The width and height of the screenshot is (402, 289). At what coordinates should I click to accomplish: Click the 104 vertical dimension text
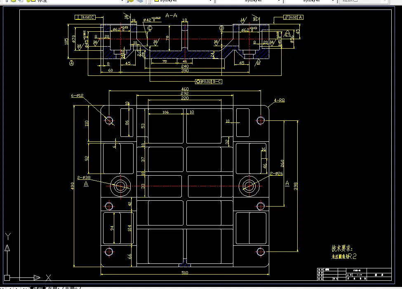pyautogui.click(x=129, y=228)
